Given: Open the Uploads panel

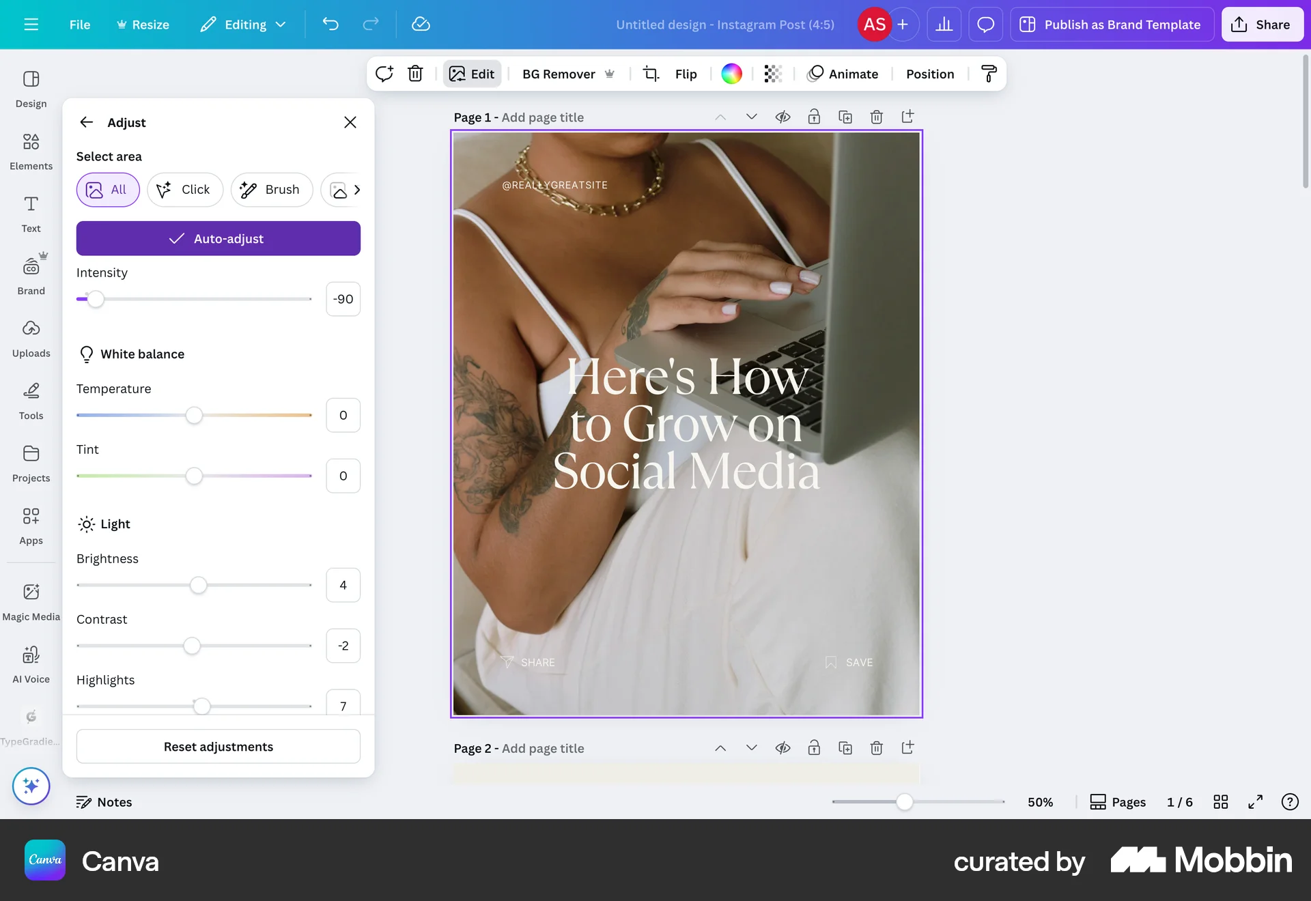Looking at the screenshot, I should pyautogui.click(x=31, y=337).
